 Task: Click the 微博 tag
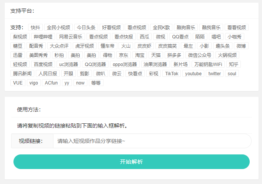tap(241, 46)
